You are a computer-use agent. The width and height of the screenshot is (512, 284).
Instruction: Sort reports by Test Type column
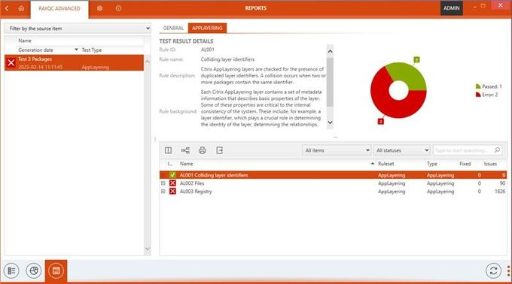click(92, 50)
